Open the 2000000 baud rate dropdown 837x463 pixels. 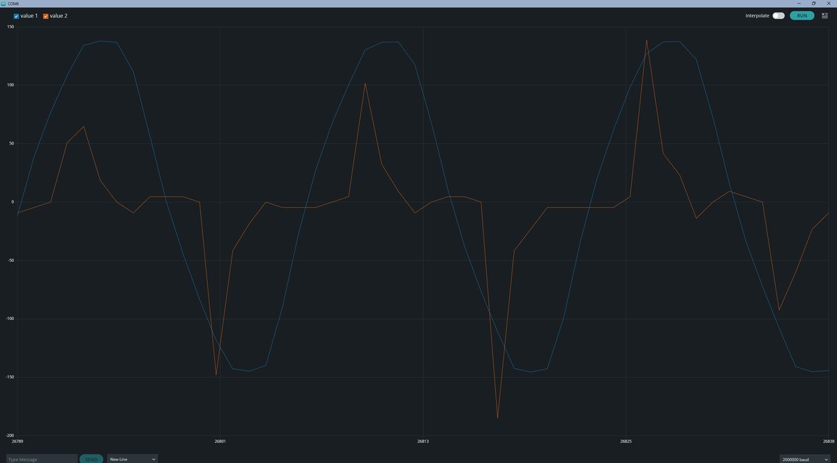pyautogui.click(x=805, y=459)
